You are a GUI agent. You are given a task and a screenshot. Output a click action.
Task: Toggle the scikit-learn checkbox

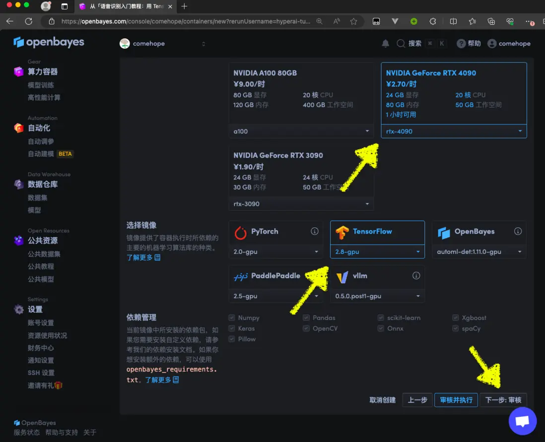(381, 317)
